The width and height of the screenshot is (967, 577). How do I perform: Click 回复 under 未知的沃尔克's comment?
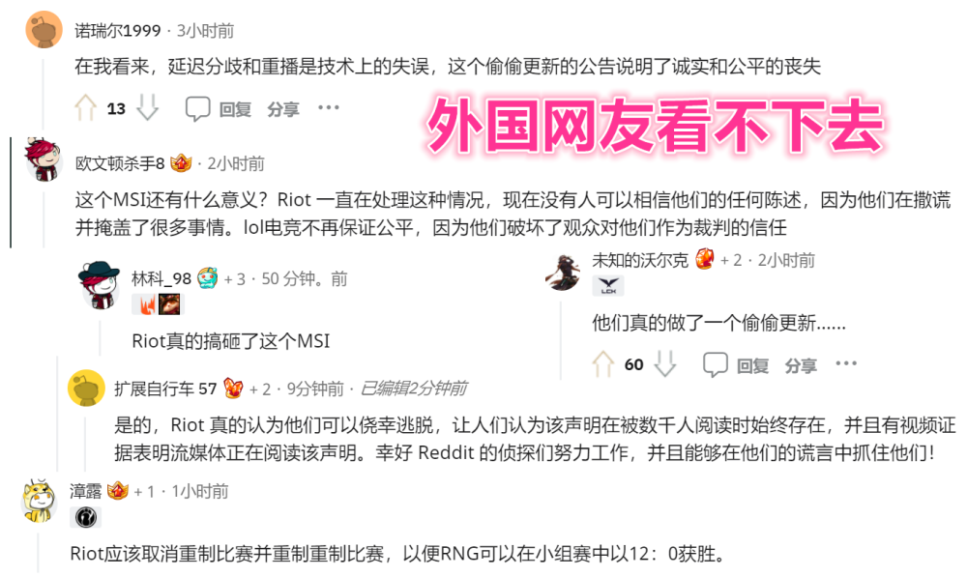tap(752, 365)
